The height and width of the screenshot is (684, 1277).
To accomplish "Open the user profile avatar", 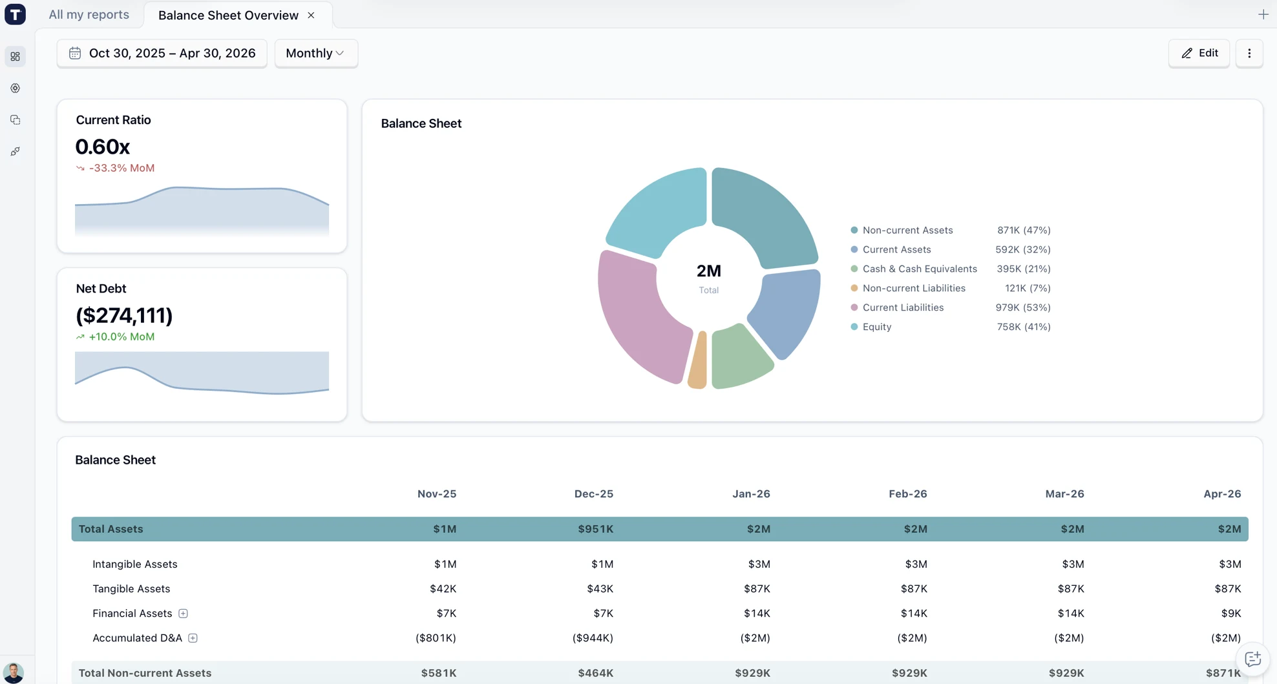I will click(x=14, y=672).
